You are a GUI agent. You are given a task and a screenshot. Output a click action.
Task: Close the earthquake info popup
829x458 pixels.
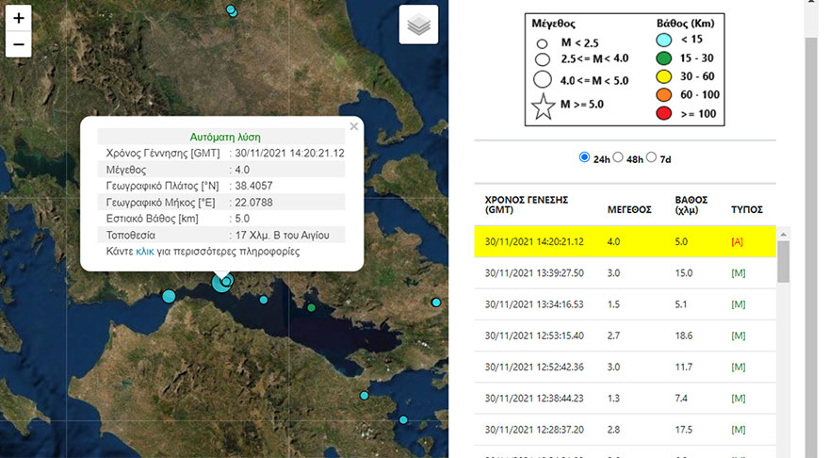[354, 125]
